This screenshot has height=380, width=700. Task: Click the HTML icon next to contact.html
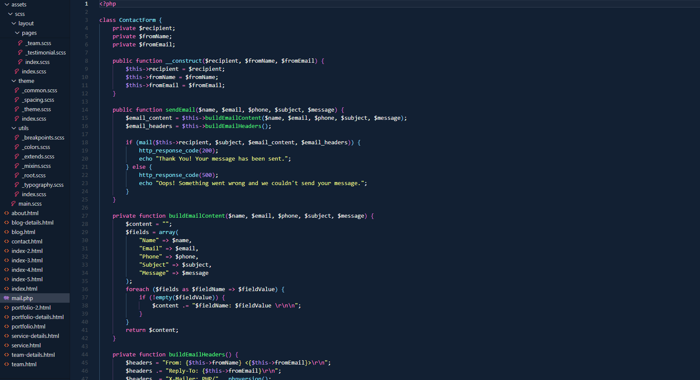click(x=6, y=241)
